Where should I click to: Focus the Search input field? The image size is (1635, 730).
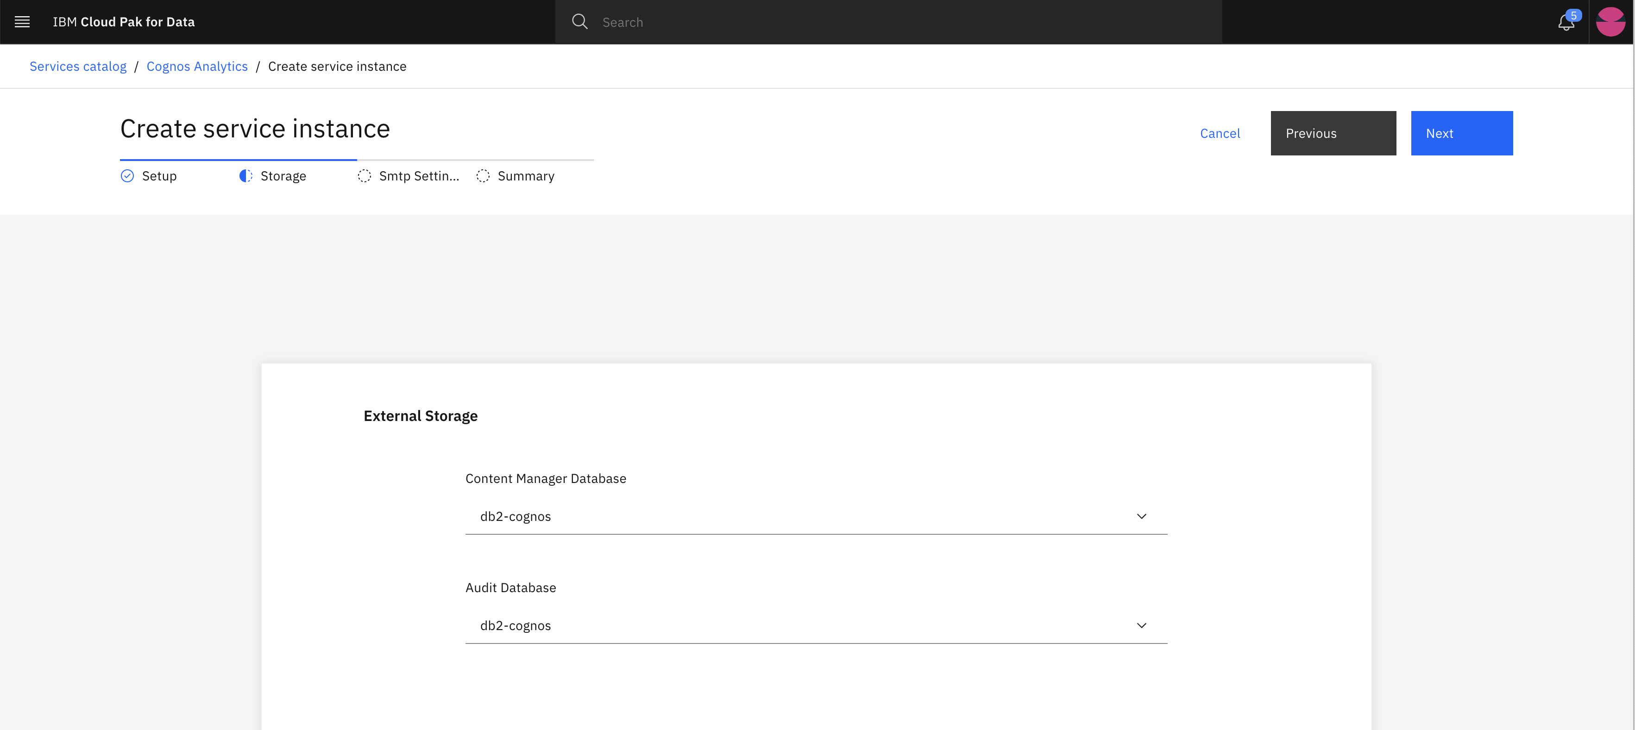pyautogui.click(x=888, y=22)
